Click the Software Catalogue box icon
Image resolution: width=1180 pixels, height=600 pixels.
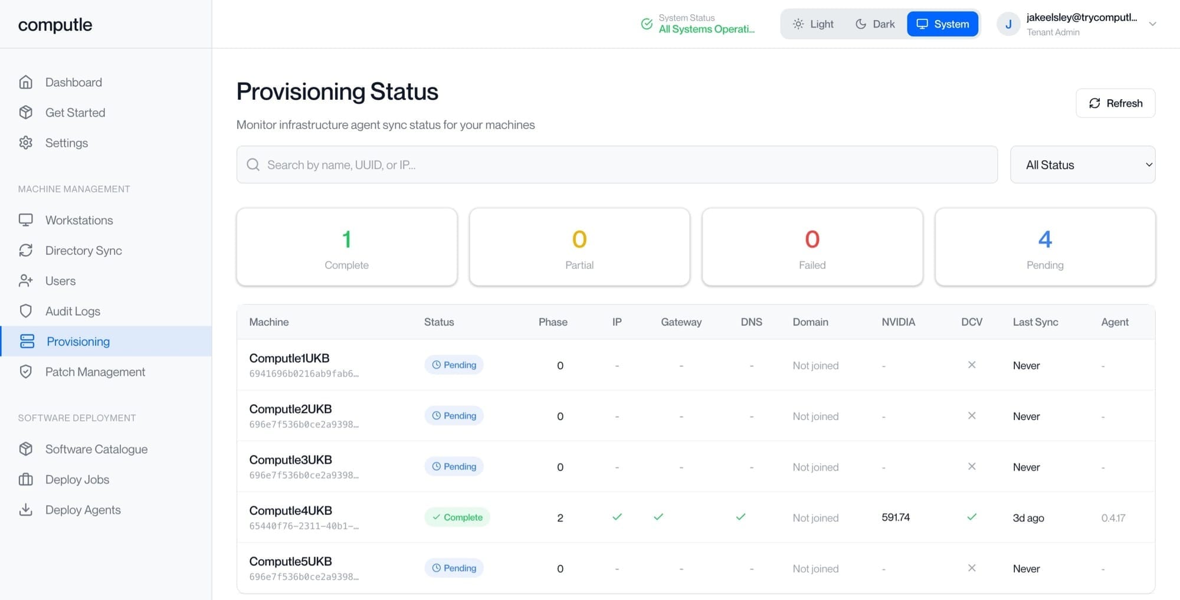tap(25, 449)
